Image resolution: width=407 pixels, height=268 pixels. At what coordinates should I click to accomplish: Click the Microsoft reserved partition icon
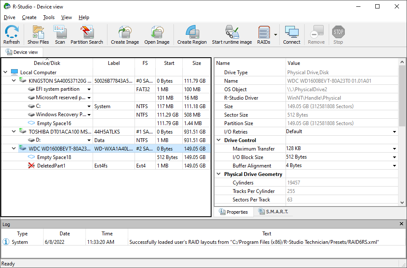31,98
